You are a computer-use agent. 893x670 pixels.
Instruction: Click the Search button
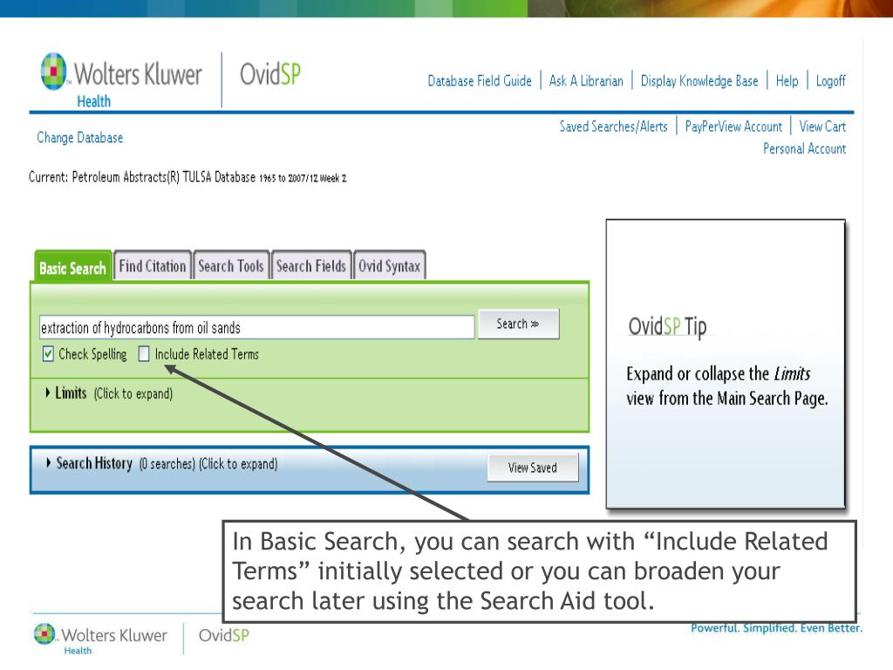518,325
